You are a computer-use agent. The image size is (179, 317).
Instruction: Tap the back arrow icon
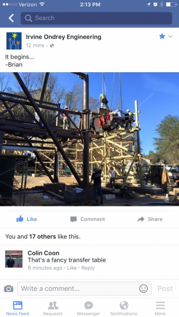(x=11, y=18)
